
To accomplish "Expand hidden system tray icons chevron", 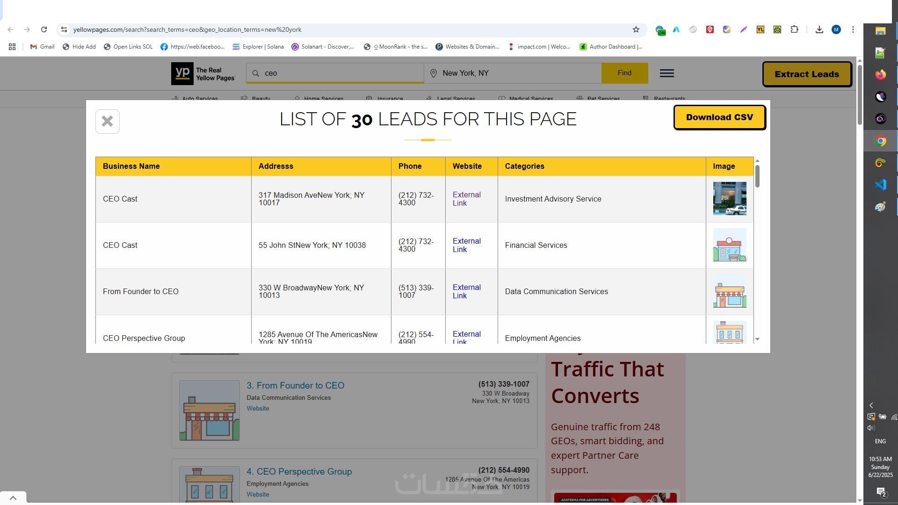I will (x=871, y=405).
